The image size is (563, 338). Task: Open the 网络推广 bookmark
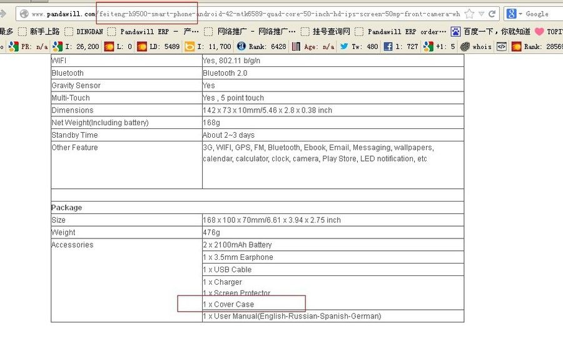click(250, 31)
